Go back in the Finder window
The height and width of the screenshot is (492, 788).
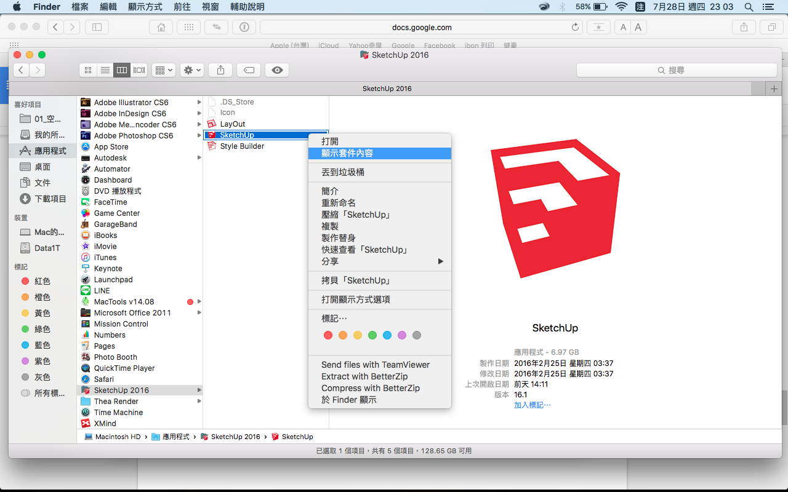click(22, 70)
